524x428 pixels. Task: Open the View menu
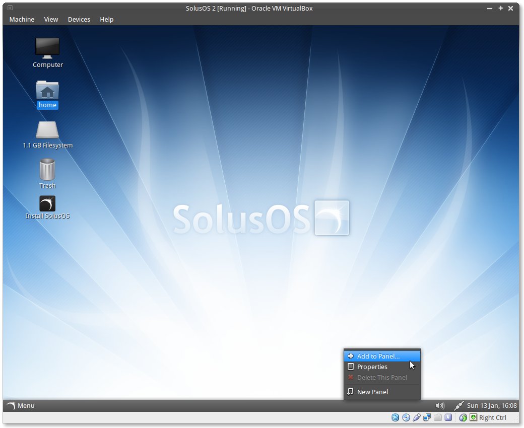click(x=51, y=19)
